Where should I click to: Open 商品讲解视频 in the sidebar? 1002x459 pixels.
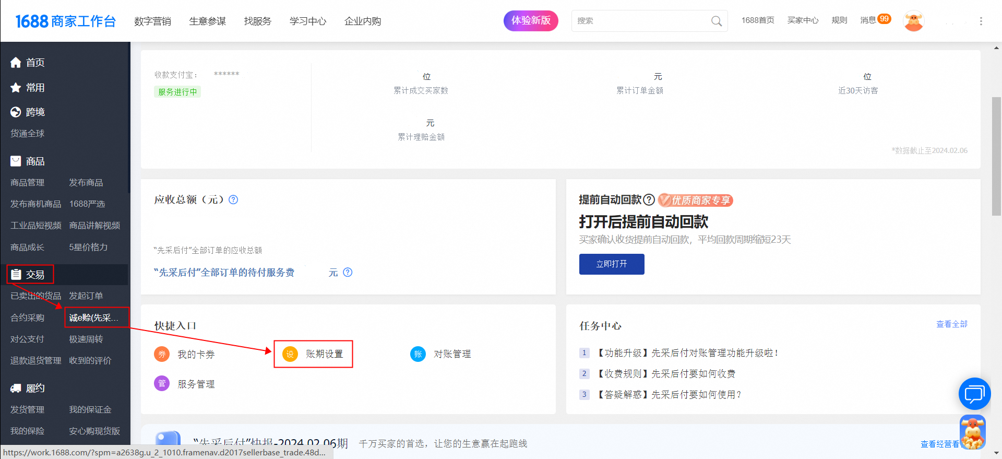[94, 226]
